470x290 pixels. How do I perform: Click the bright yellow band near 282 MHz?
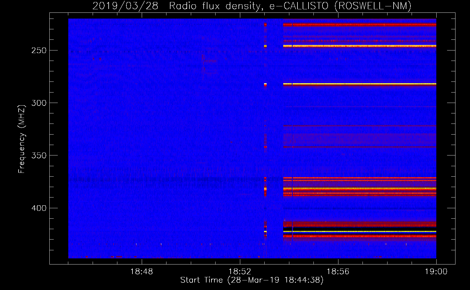[x=360, y=84]
